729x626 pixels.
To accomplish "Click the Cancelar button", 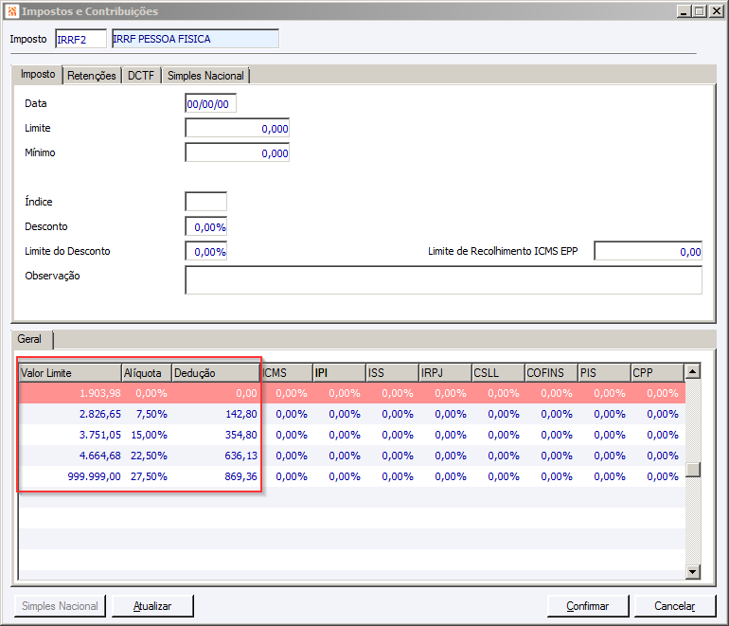I will click(x=675, y=606).
